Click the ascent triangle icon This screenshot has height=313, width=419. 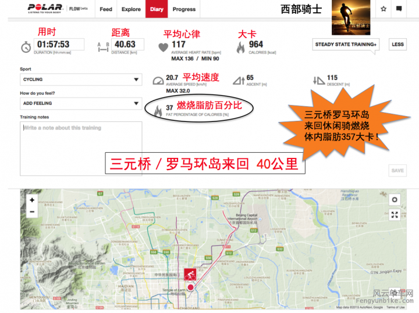[239, 81]
